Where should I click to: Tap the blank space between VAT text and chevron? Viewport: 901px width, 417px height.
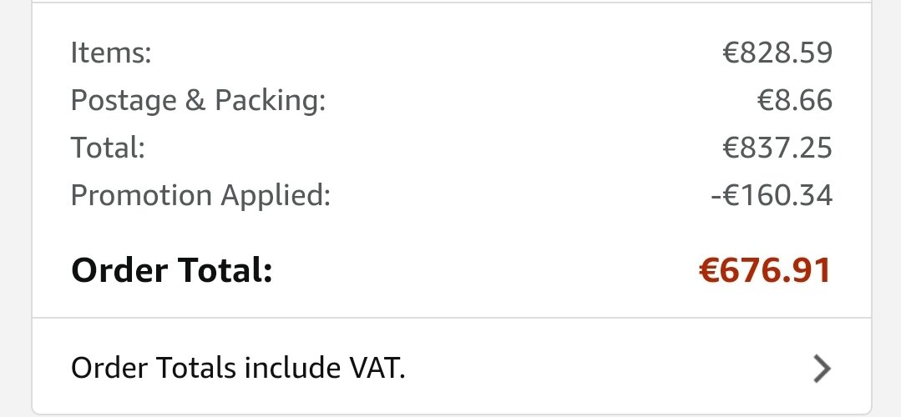pyautogui.click(x=609, y=369)
